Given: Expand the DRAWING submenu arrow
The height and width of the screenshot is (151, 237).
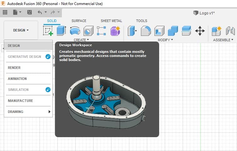Looking at the screenshot, I should [x=49, y=112].
